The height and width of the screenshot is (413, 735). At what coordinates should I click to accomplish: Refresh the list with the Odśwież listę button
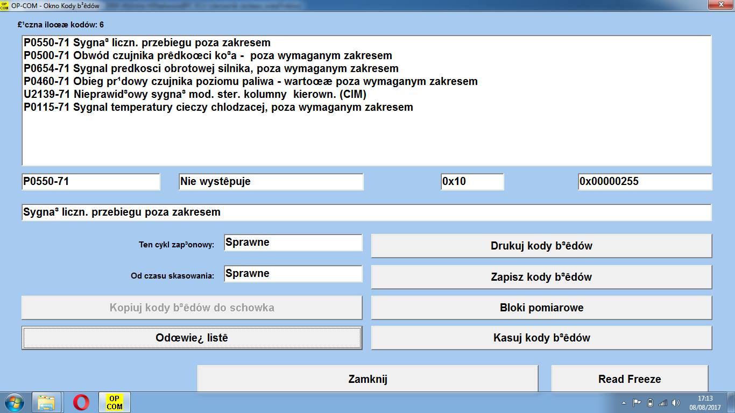coord(192,338)
